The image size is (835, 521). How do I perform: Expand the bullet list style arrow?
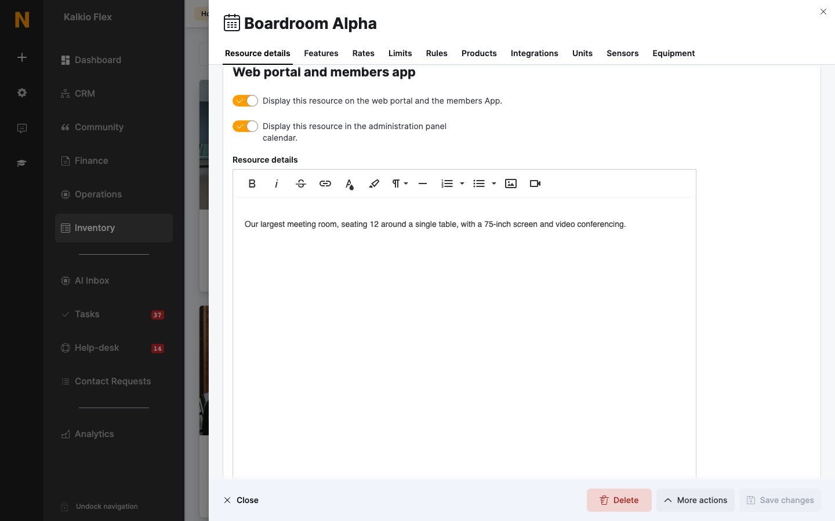tap(494, 184)
